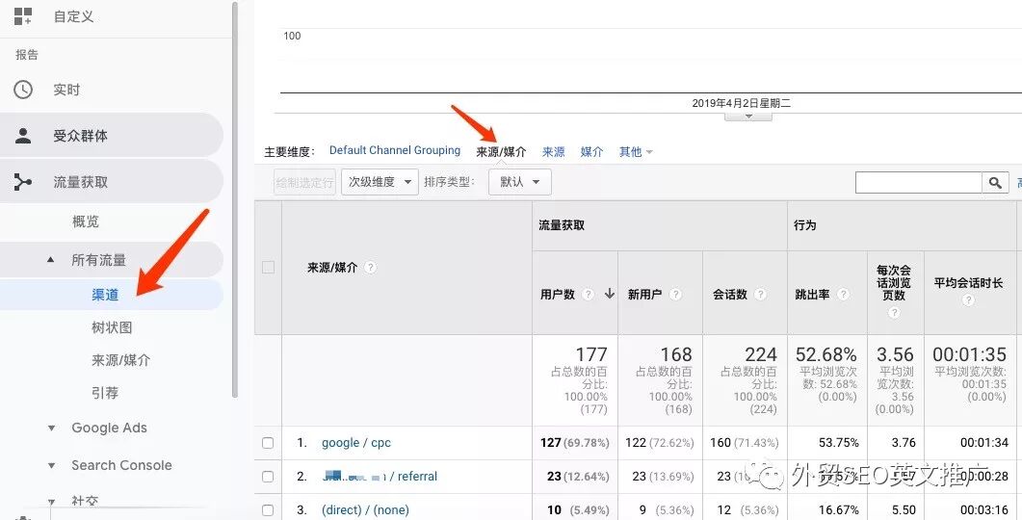
Task: Collapse the 所有流量 tree section
Action: [x=51, y=260]
